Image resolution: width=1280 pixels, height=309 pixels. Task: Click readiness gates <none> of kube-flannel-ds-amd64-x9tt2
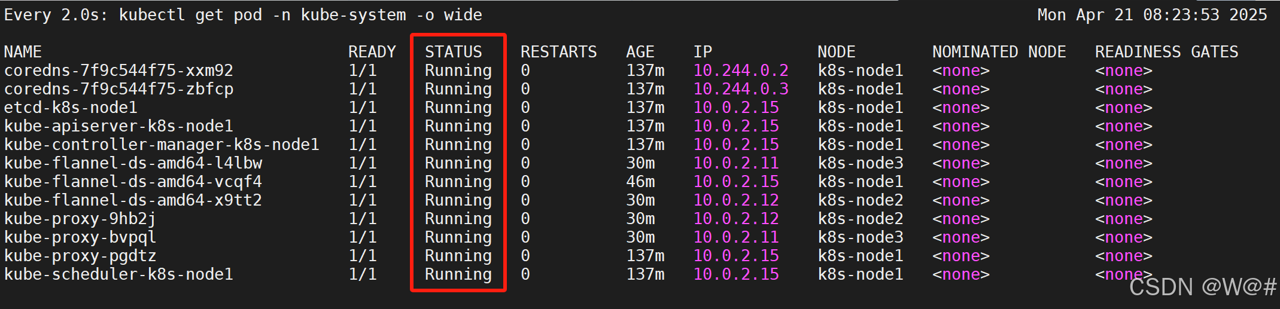(x=1124, y=200)
